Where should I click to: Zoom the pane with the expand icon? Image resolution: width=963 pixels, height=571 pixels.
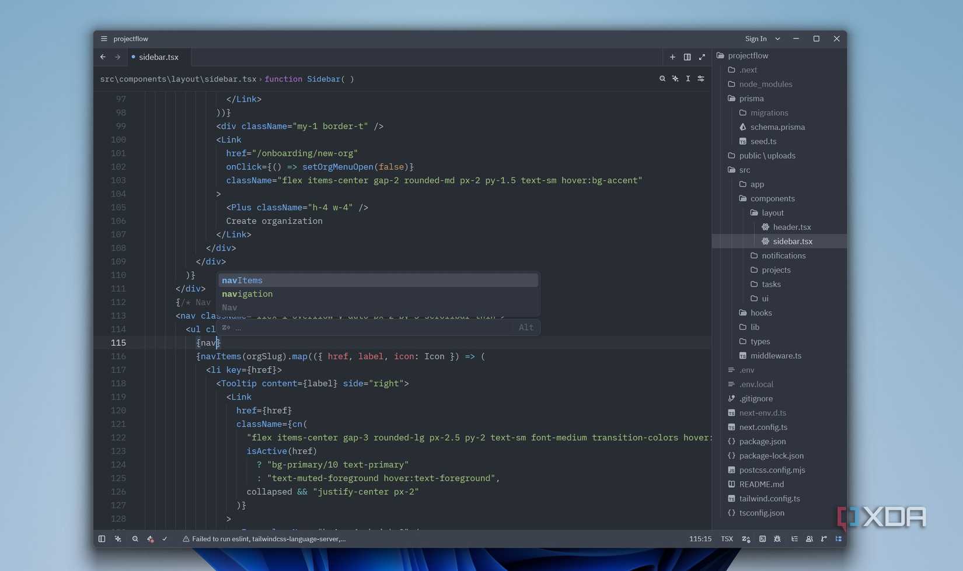[x=702, y=57]
